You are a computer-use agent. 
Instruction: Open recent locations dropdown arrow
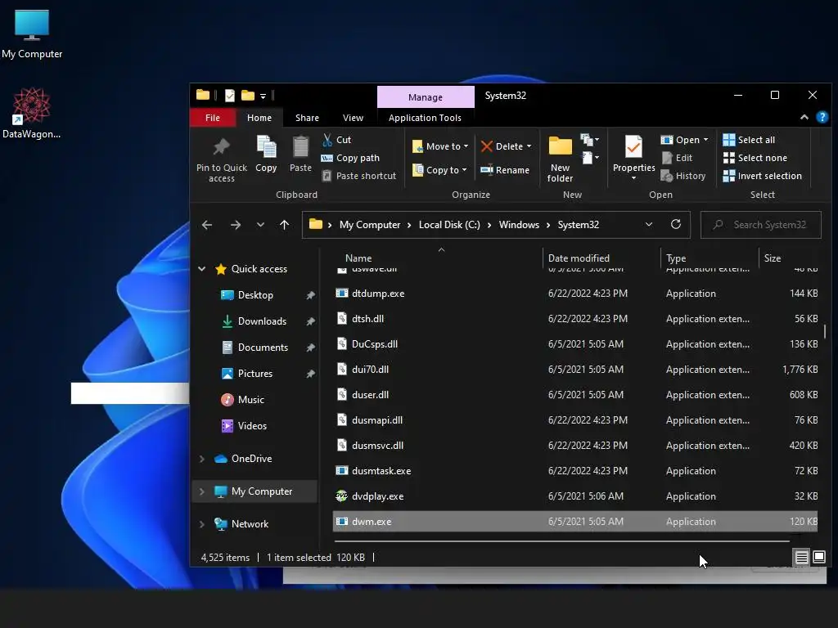click(x=260, y=225)
